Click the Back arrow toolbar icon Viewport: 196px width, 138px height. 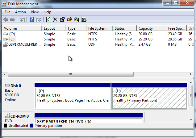6,20
